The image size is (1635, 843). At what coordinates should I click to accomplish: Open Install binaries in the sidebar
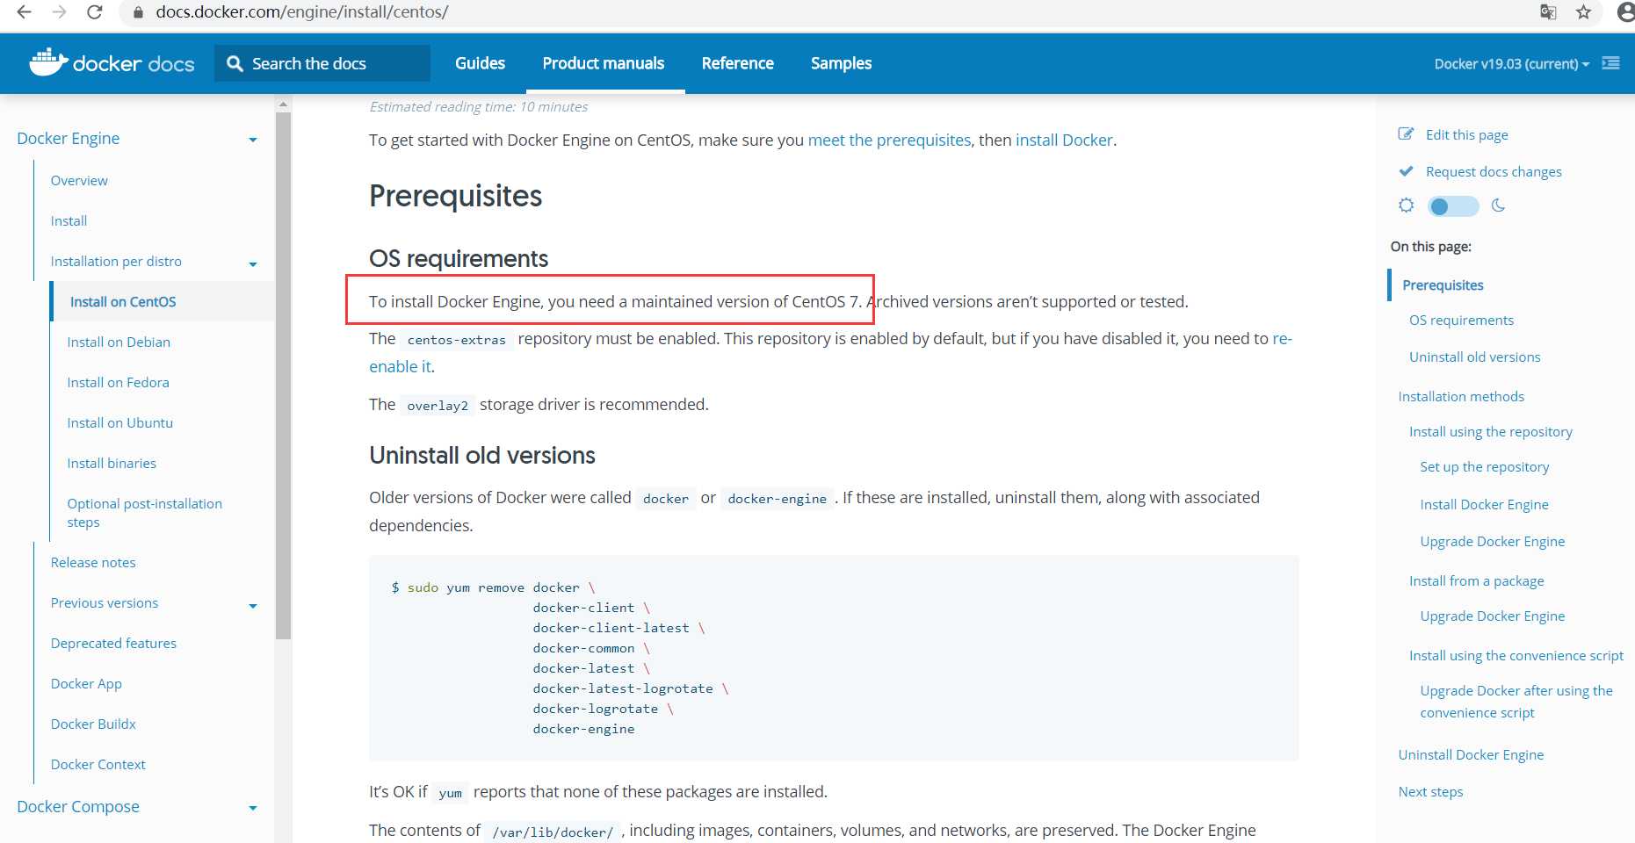coord(112,463)
